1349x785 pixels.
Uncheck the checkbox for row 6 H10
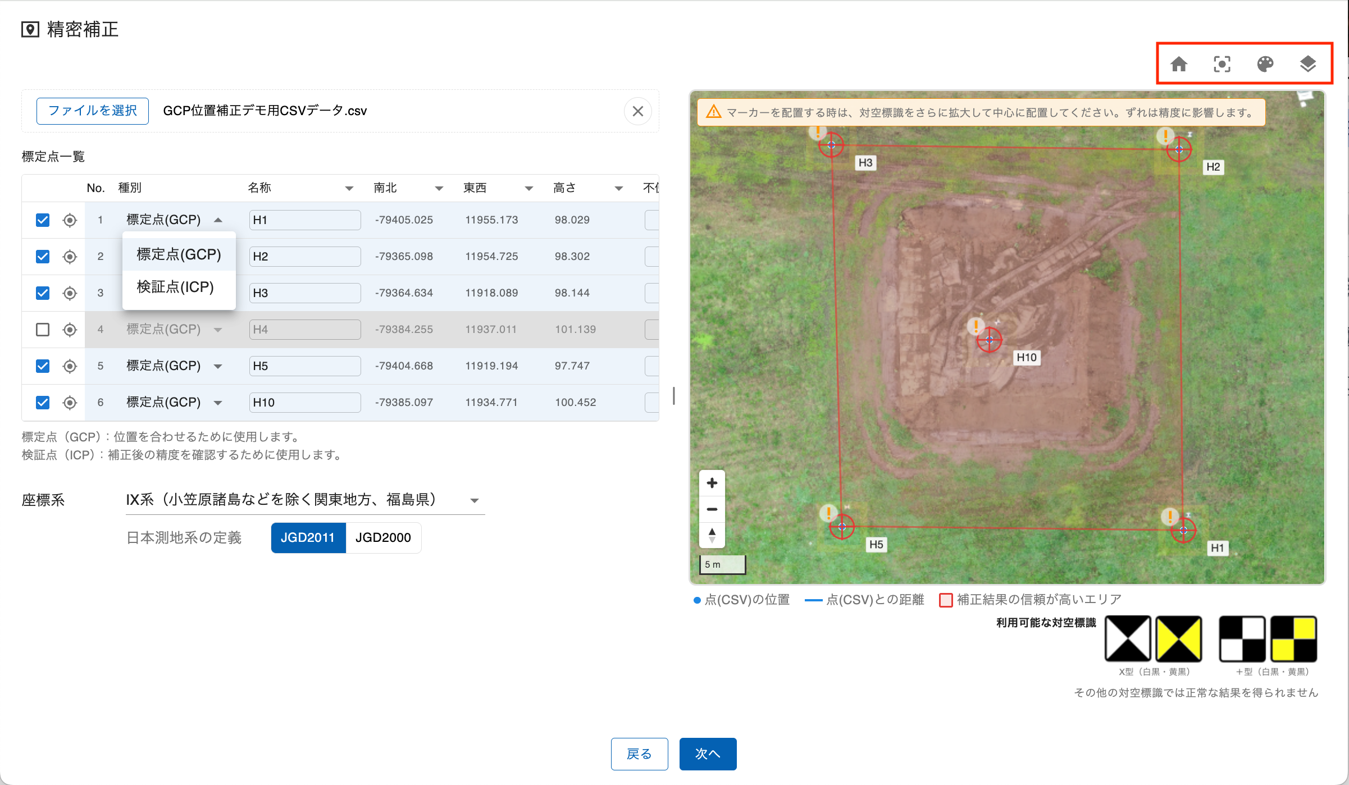coord(43,403)
